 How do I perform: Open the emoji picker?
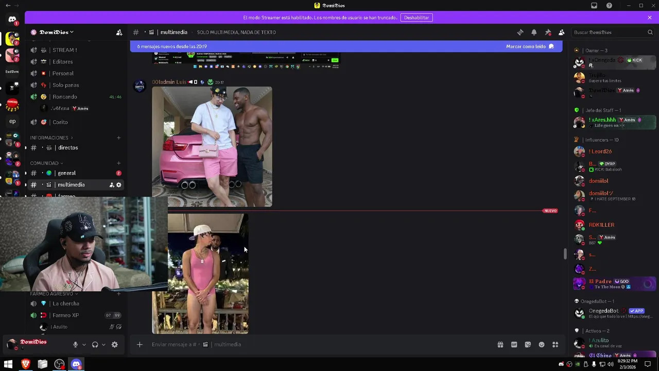click(x=542, y=345)
